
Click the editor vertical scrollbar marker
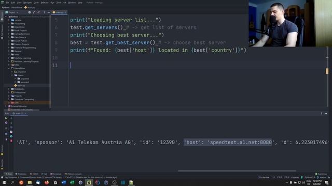(327, 71)
